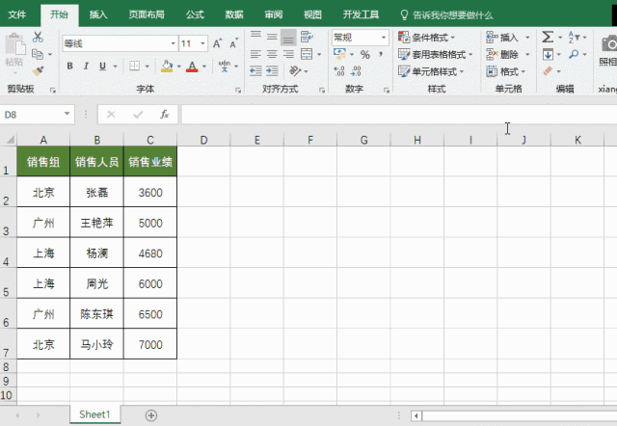Click the borders icon
617x426 pixels.
coord(135,67)
